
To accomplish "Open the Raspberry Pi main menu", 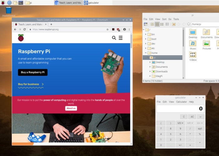I will (3, 2).
